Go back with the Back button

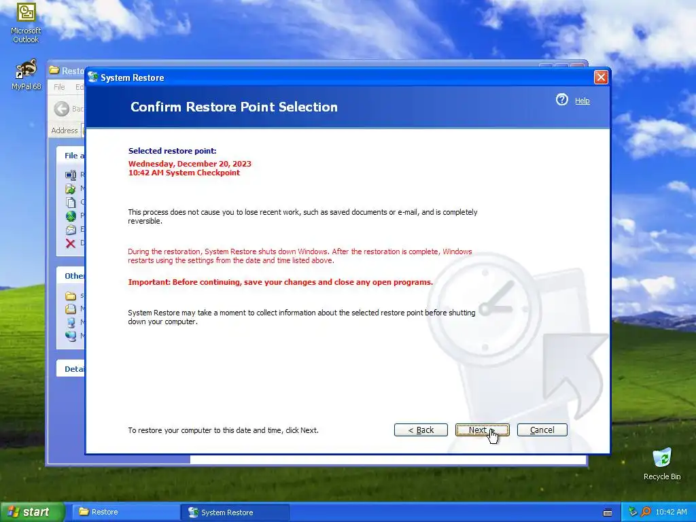(421, 430)
